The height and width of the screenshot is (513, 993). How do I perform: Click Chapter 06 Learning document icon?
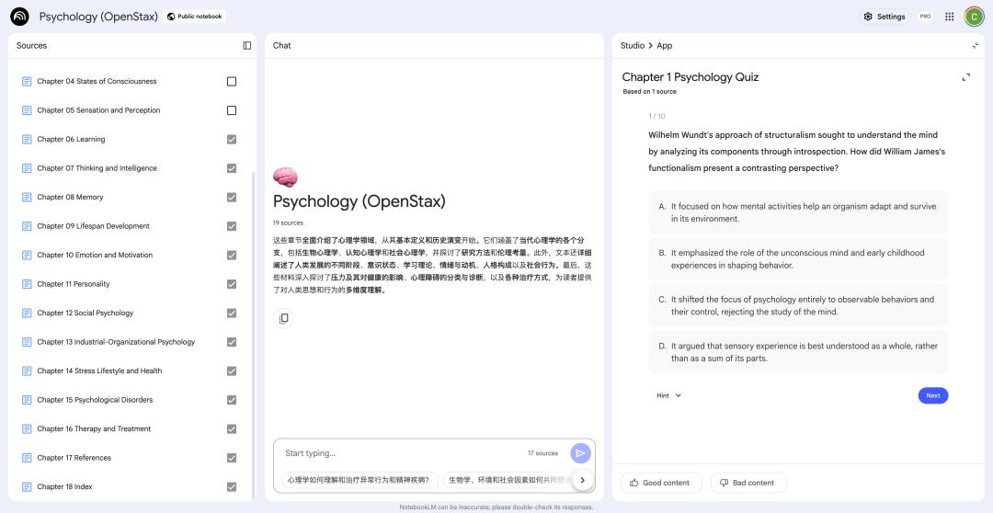click(27, 140)
